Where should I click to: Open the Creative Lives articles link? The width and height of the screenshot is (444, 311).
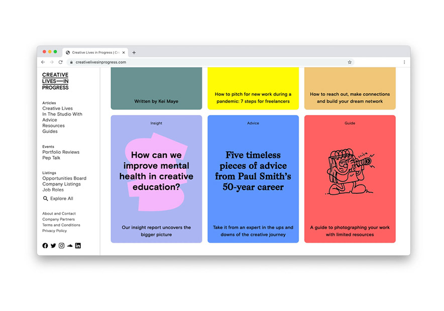[x=57, y=109]
